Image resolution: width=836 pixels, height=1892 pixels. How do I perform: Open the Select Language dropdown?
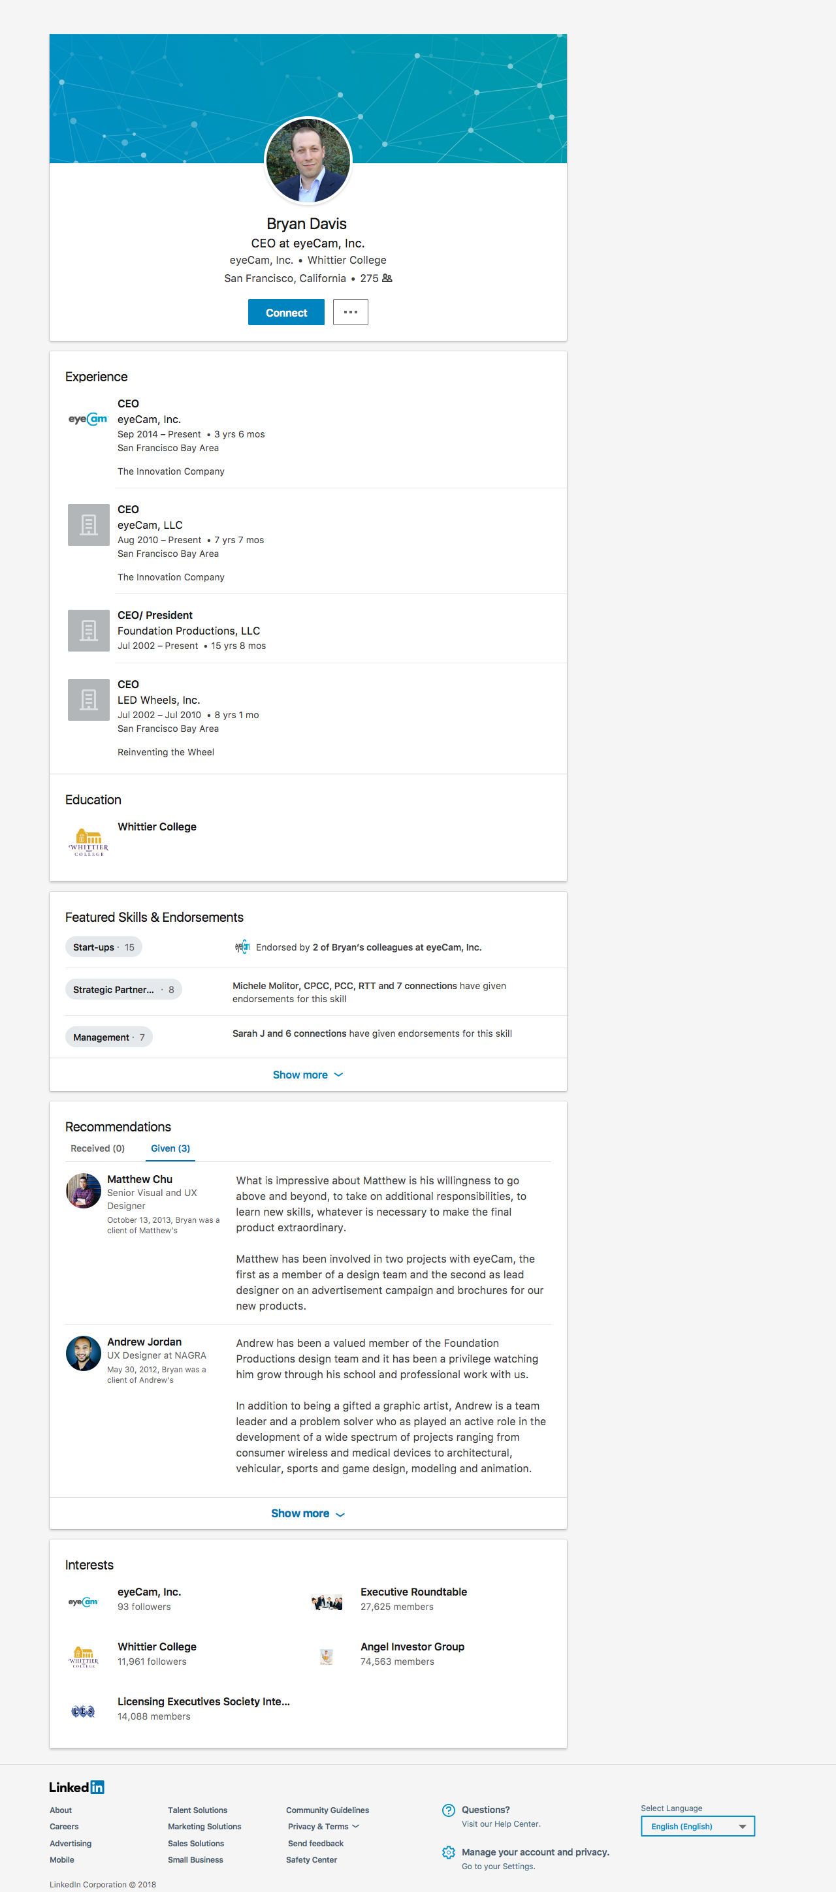pos(698,1826)
